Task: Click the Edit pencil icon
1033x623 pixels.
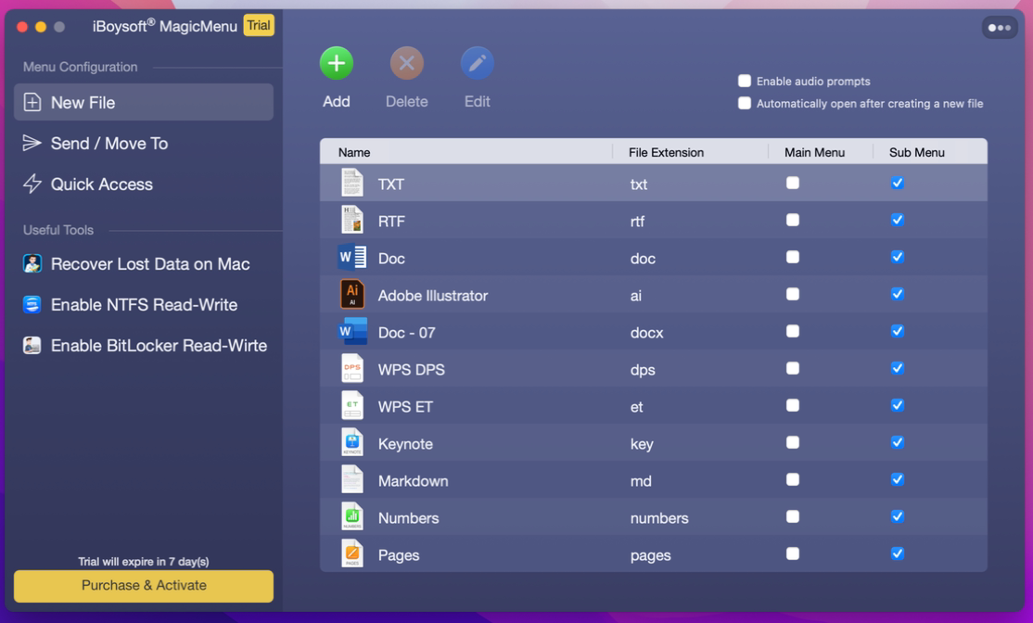Action: tap(477, 63)
